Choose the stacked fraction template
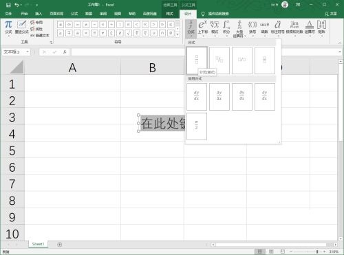Viewport: 344px width, 255px height. (x=197, y=60)
